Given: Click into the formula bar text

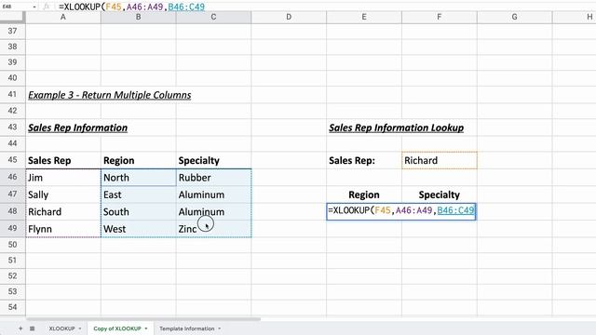Looking at the screenshot, I should 131,7.
